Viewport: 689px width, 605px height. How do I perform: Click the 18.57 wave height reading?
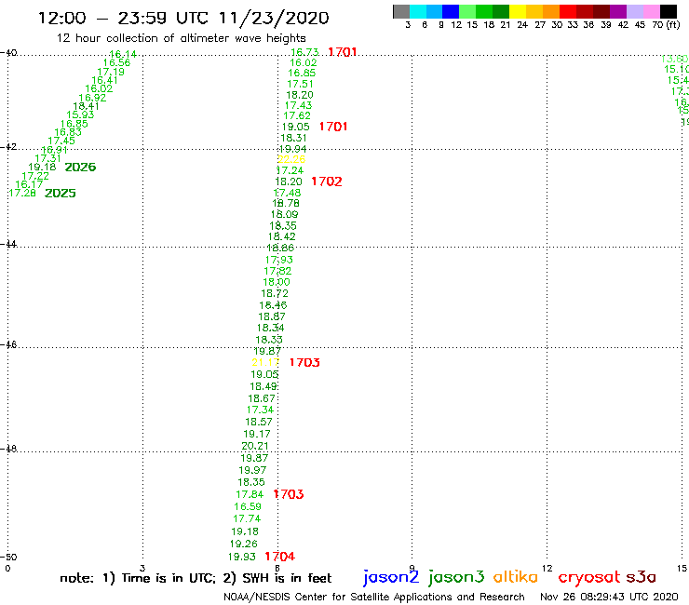pyautogui.click(x=259, y=422)
